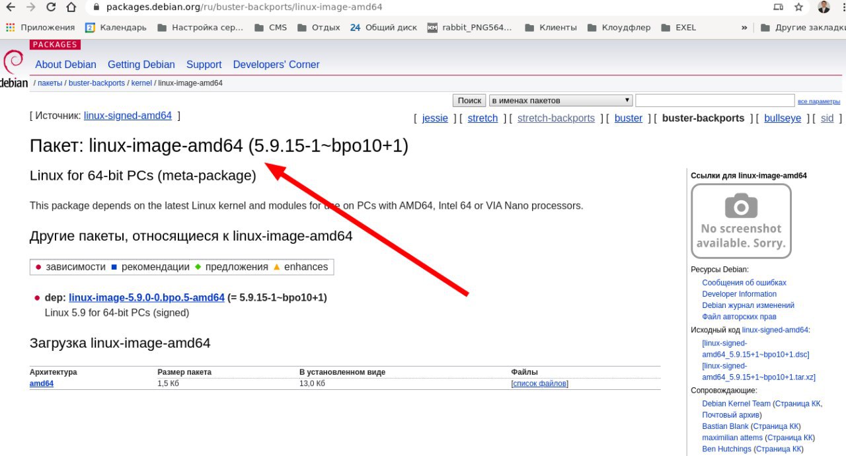Switch to buster distribution
This screenshot has height=456, width=846.
(629, 118)
